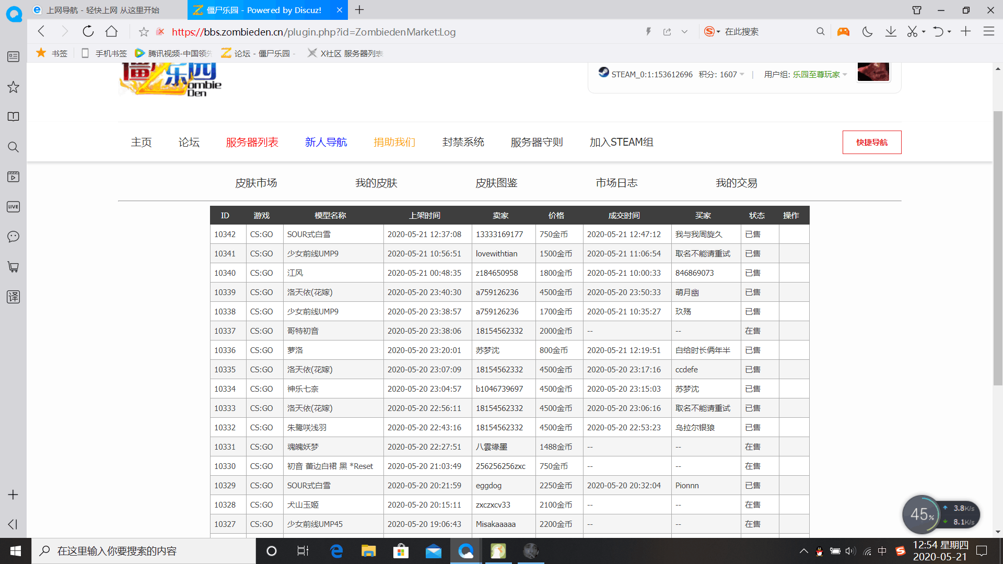Viewport: 1003px width, 564px height.
Task: Toggle night mode moon icon
Action: pyautogui.click(x=867, y=31)
